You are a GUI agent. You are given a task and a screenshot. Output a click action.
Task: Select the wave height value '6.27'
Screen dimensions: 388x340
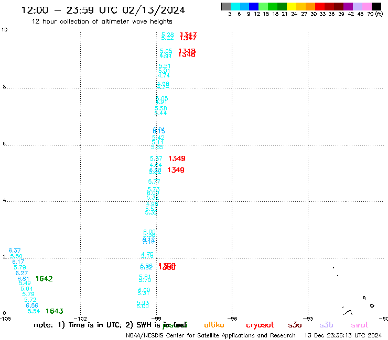pos(21,273)
